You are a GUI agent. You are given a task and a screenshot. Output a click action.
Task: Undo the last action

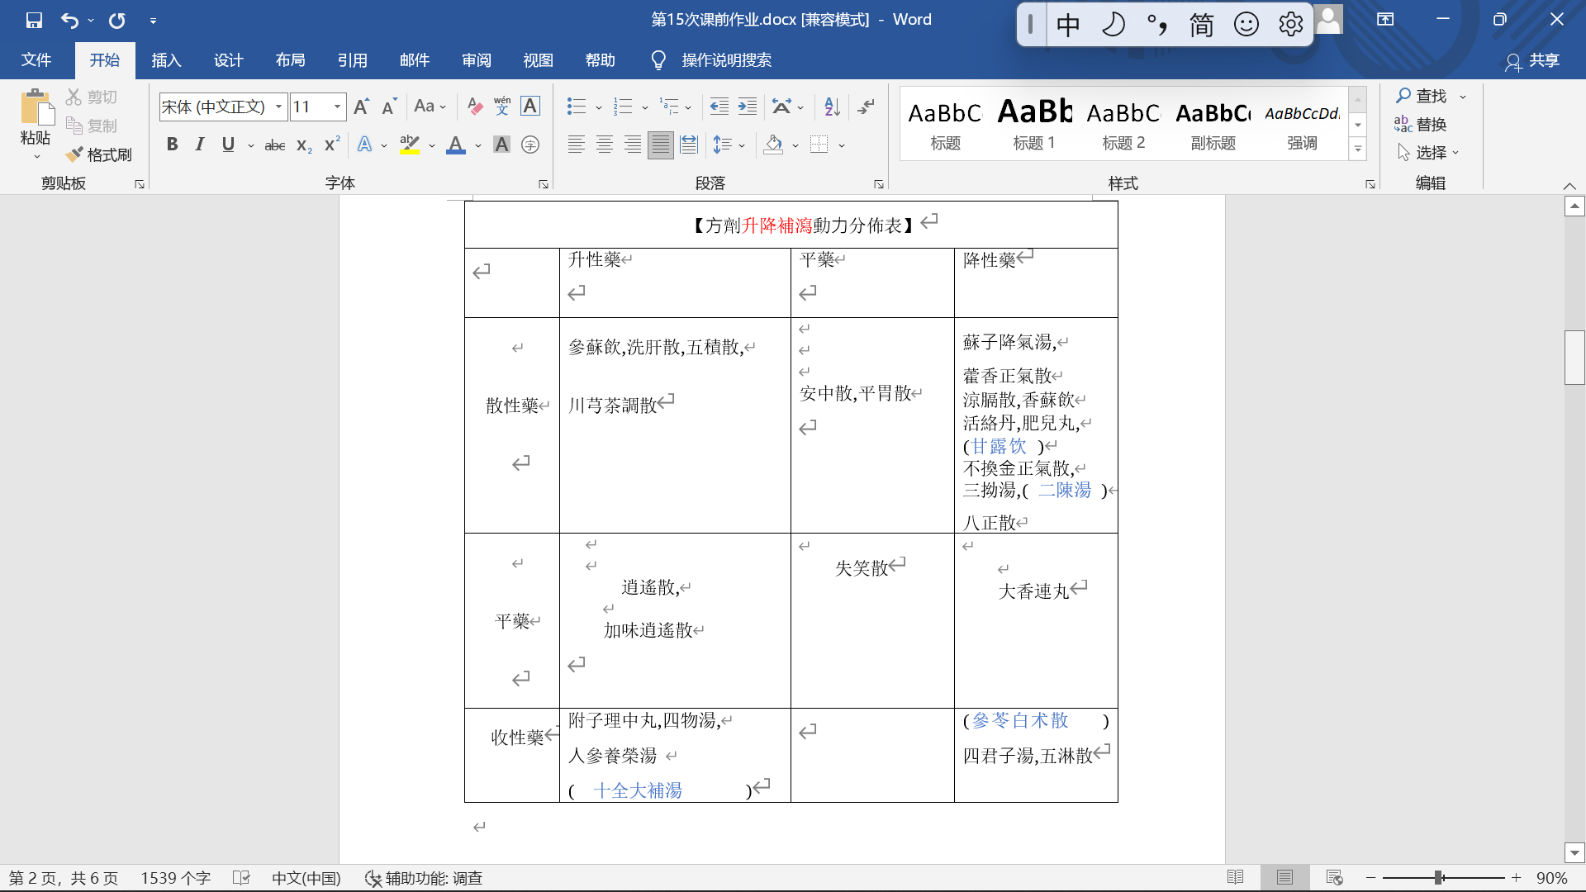pos(70,20)
